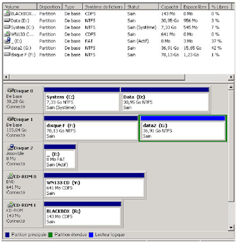Click the 'Partition étendue' legend label
Viewport: 236px width, 242px height.
71,235
